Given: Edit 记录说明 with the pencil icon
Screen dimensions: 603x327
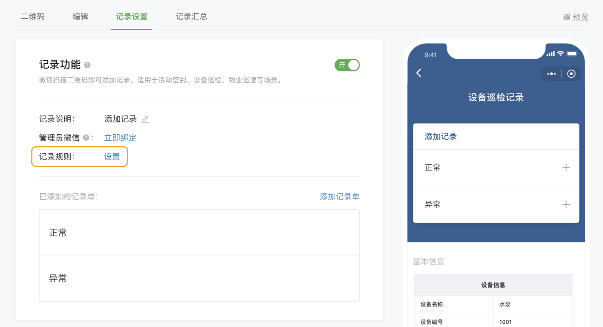Looking at the screenshot, I should [145, 119].
